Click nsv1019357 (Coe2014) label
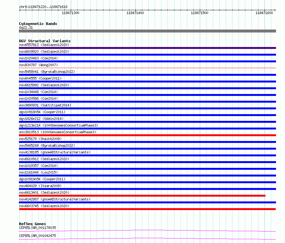Screen dimensions: 285x243 pyautogui.click(x=38, y=166)
